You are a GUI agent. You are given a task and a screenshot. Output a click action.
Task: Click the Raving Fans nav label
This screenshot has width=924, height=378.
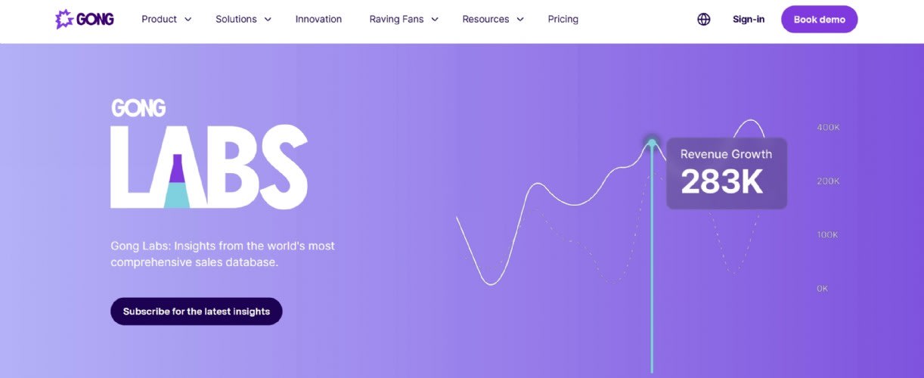tap(396, 20)
